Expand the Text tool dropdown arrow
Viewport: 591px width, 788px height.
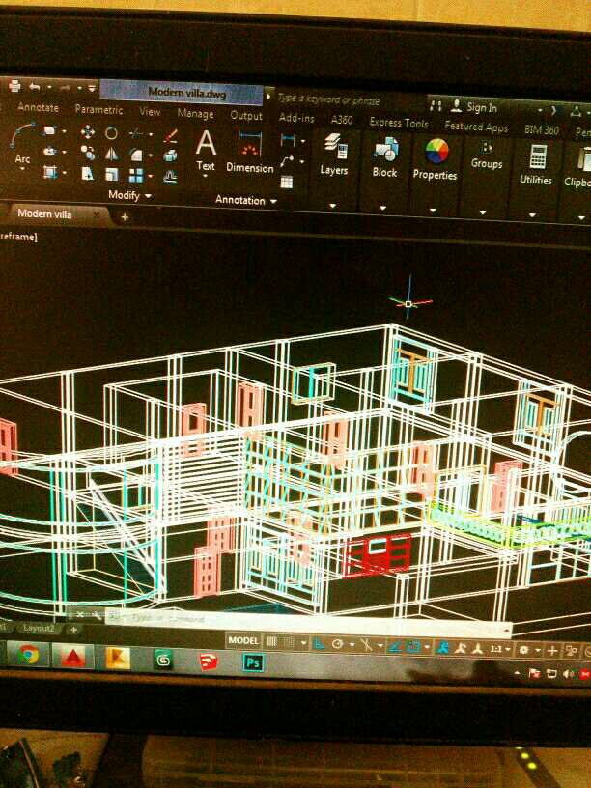pos(205,176)
